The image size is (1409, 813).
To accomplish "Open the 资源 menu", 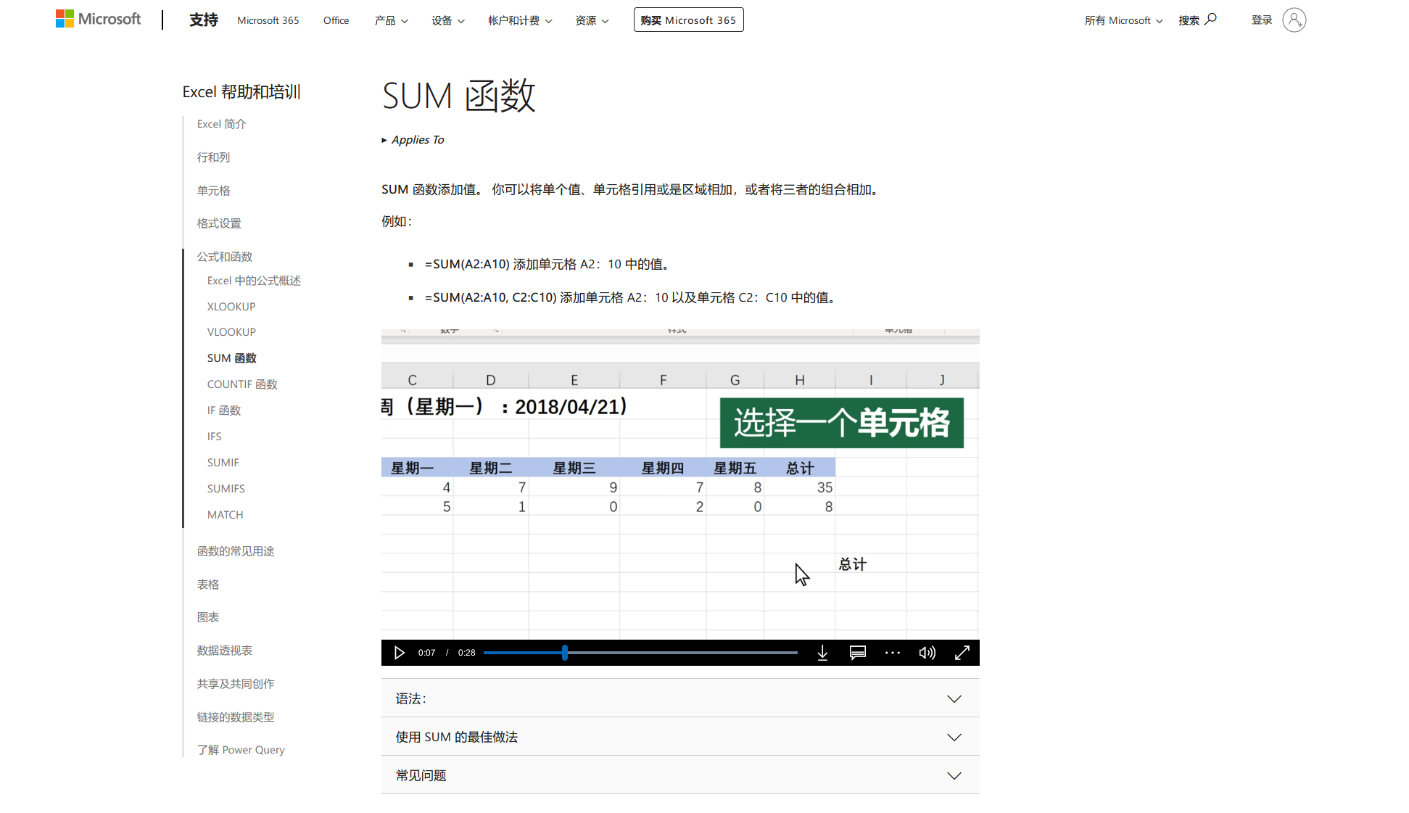I will (591, 20).
